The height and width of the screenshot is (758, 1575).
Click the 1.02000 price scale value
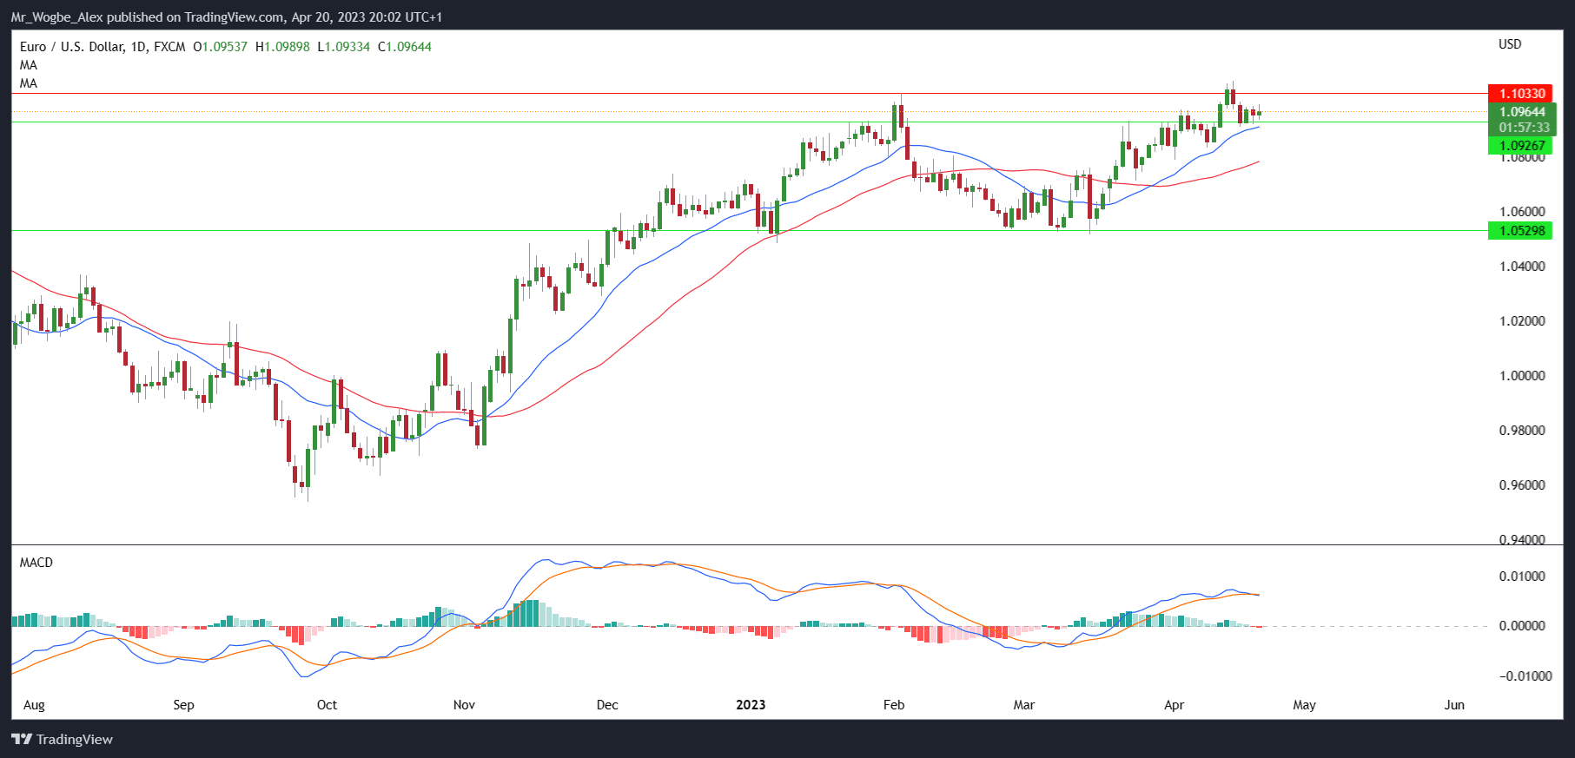pos(1522,321)
